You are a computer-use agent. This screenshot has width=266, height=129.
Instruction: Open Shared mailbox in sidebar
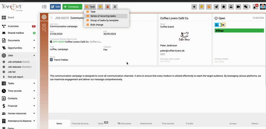(x=18, y=33)
